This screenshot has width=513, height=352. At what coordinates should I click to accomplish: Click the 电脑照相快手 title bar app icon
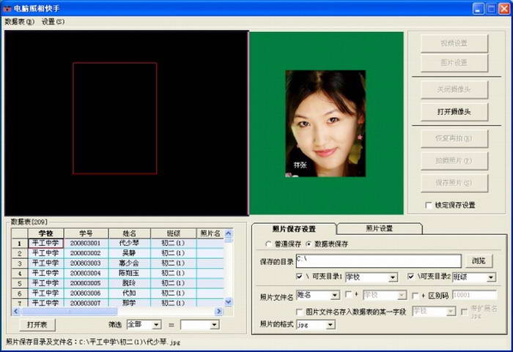(x=7, y=8)
